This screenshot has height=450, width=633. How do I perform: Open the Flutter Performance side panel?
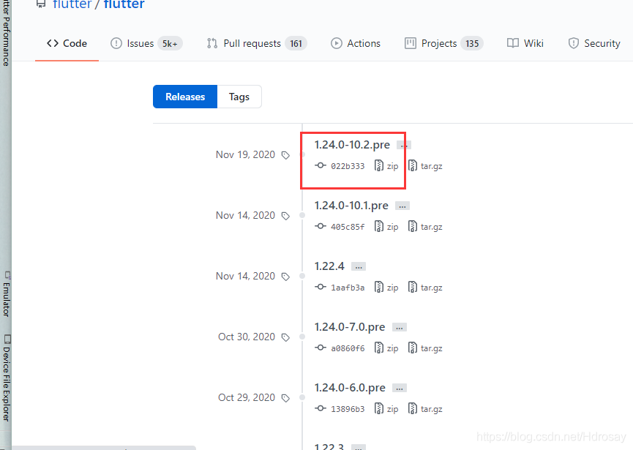click(6, 33)
